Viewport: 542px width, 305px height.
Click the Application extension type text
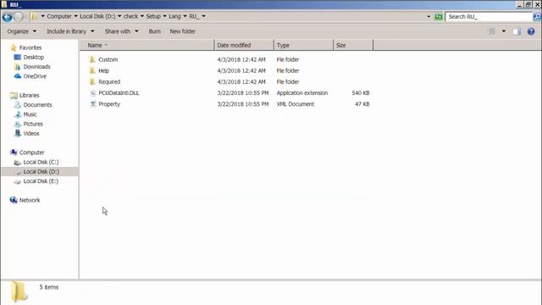[302, 93]
